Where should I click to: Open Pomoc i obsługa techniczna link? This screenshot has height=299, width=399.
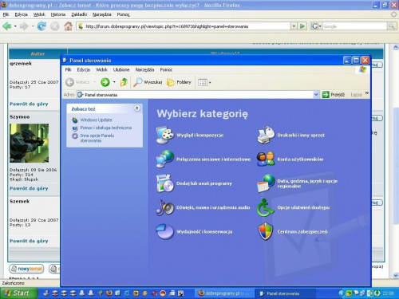pyautogui.click(x=106, y=128)
